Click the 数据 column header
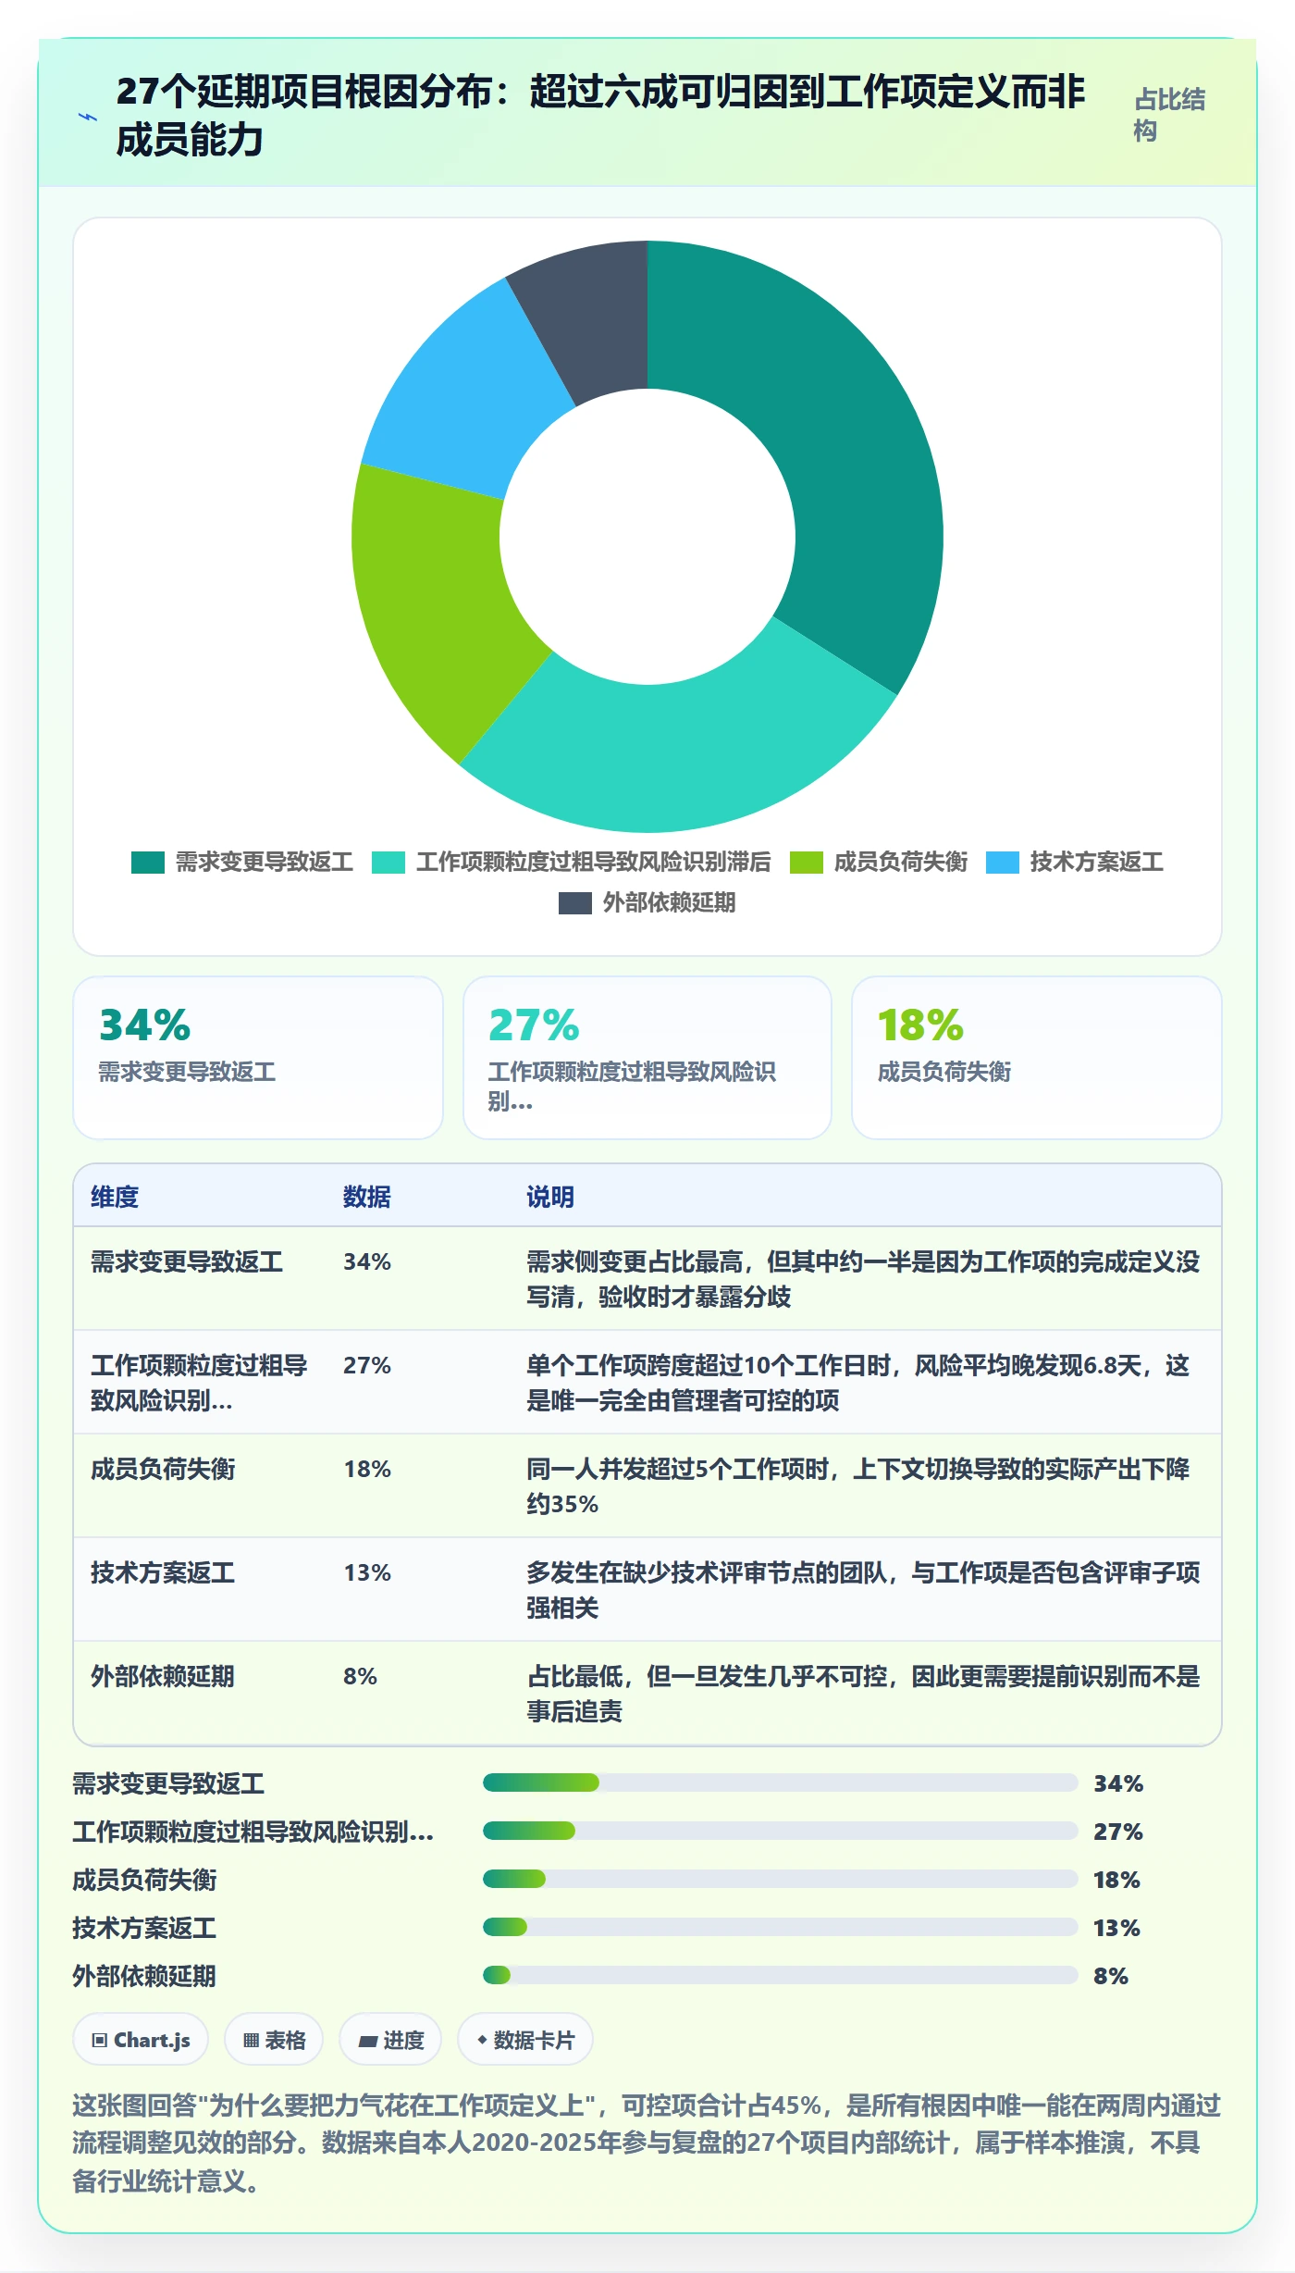Screen dimensions: 1295x2273 coord(367,1197)
